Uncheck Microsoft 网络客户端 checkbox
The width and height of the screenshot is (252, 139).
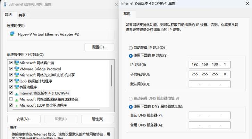coord(11,63)
